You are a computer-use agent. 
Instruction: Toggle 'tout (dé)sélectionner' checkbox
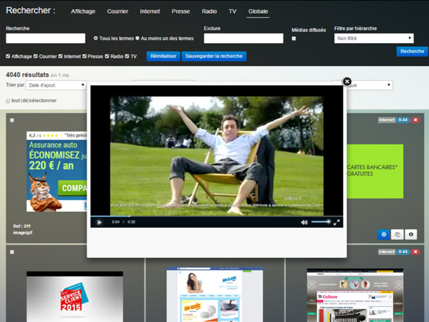[x=8, y=101]
